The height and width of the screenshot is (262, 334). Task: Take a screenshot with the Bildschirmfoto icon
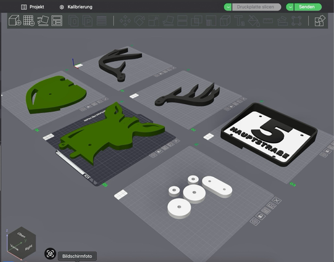point(50,254)
